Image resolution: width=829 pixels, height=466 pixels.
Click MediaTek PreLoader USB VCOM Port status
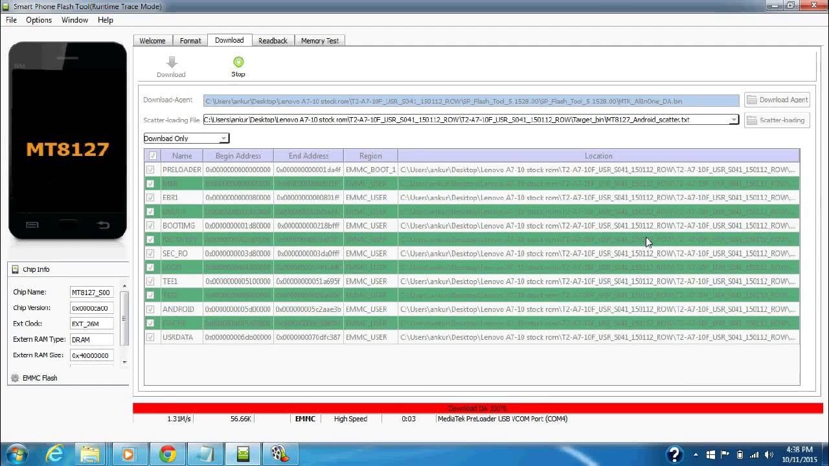click(503, 419)
